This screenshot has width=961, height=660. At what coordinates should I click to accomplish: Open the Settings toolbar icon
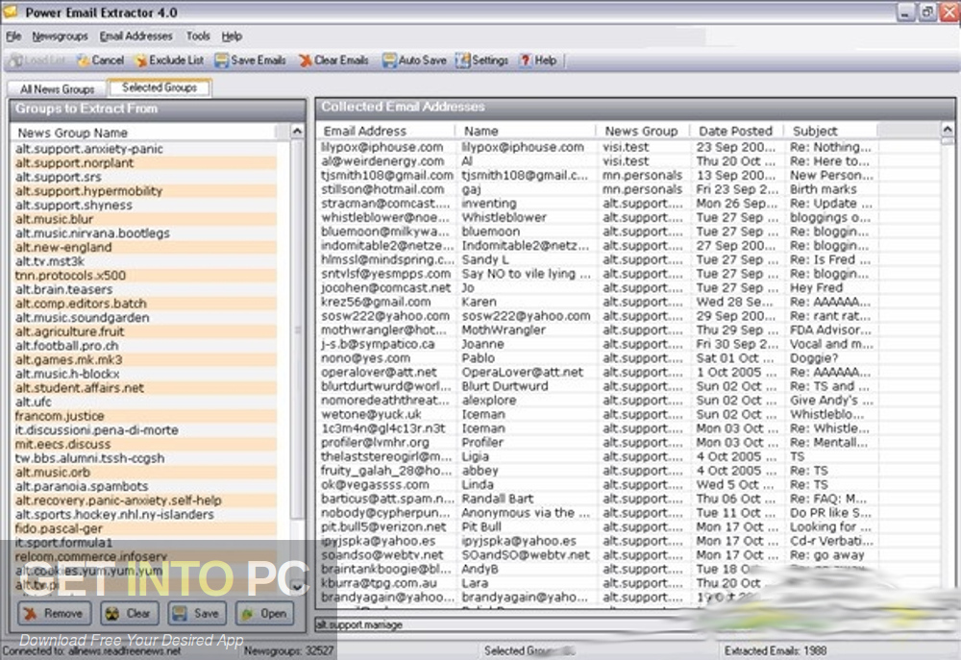(x=482, y=60)
